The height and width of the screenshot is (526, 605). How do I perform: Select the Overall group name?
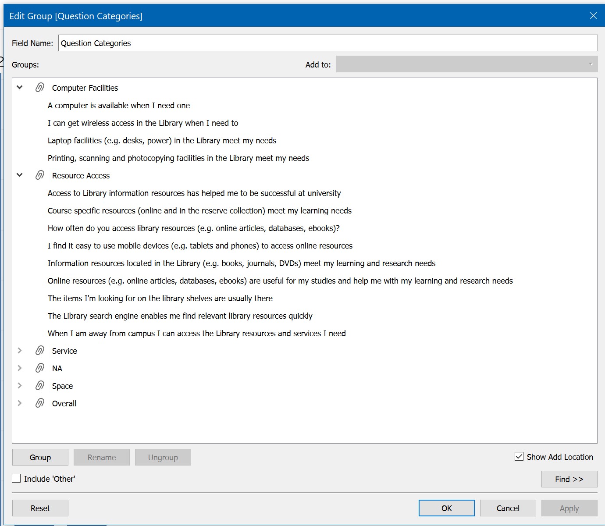64,403
